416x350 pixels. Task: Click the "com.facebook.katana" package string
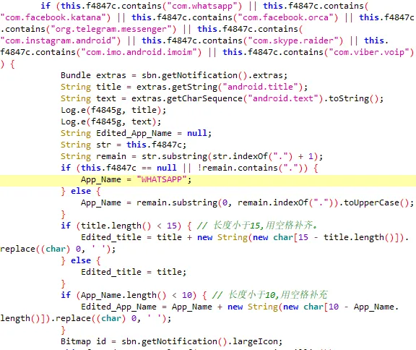coord(56,17)
